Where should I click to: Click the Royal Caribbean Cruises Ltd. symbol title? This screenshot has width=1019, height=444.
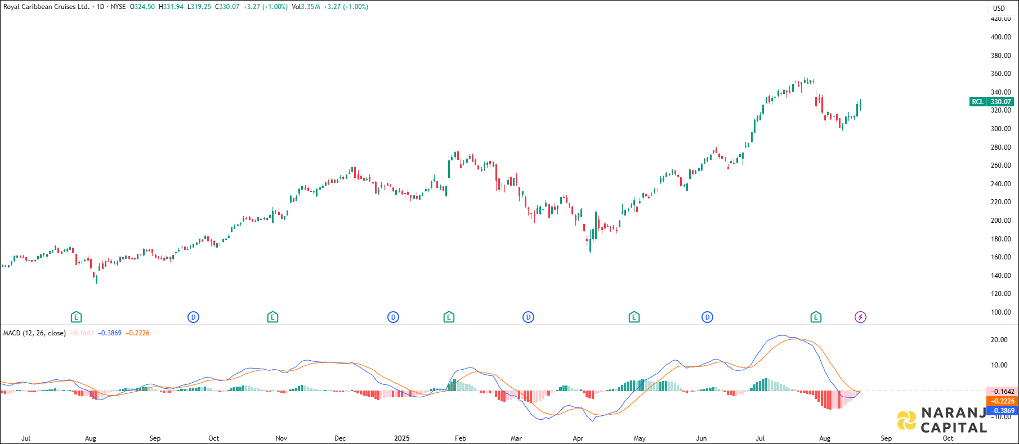coord(46,7)
